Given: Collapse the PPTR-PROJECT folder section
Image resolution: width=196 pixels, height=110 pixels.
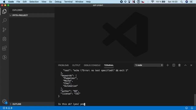Looking at the screenshot, I should tap(32, 15).
